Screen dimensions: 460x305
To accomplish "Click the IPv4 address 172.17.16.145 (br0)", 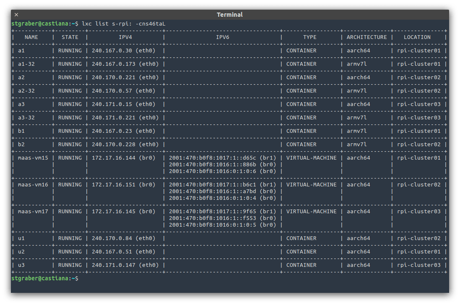I will [x=124, y=211].
